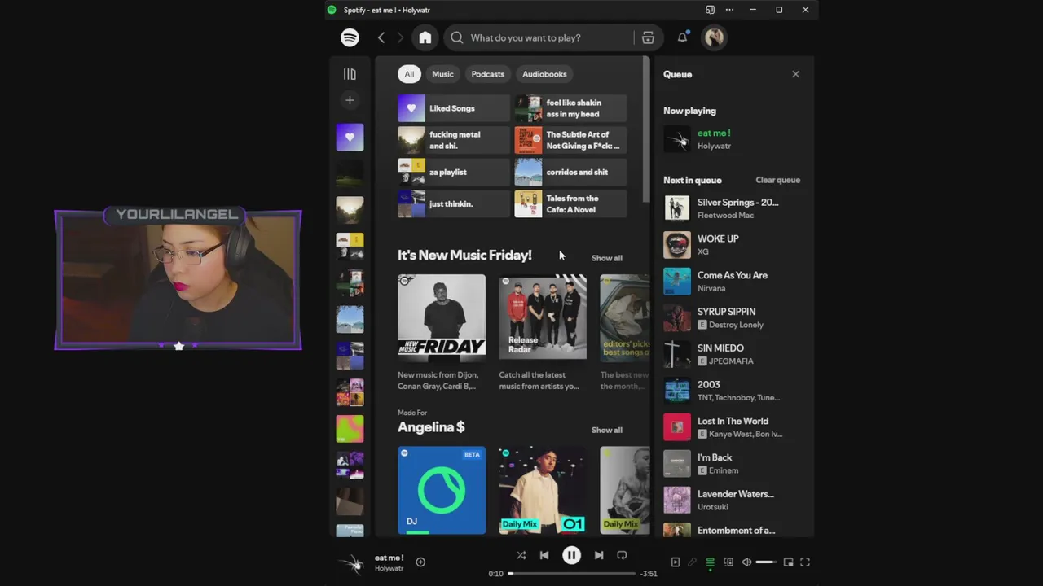Open corridos and shit playlist tile
Screen dimensions: 1043x586
570,172
